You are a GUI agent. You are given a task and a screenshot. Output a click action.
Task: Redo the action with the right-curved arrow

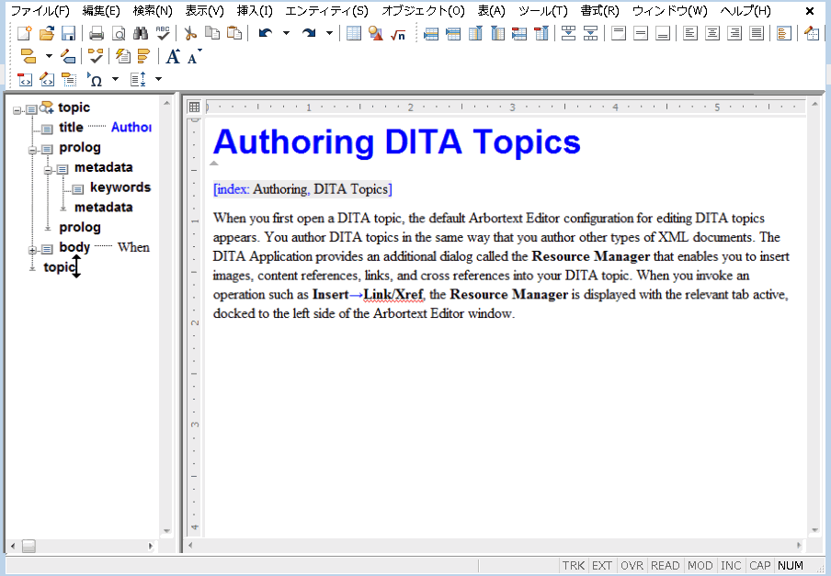pyautogui.click(x=309, y=33)
